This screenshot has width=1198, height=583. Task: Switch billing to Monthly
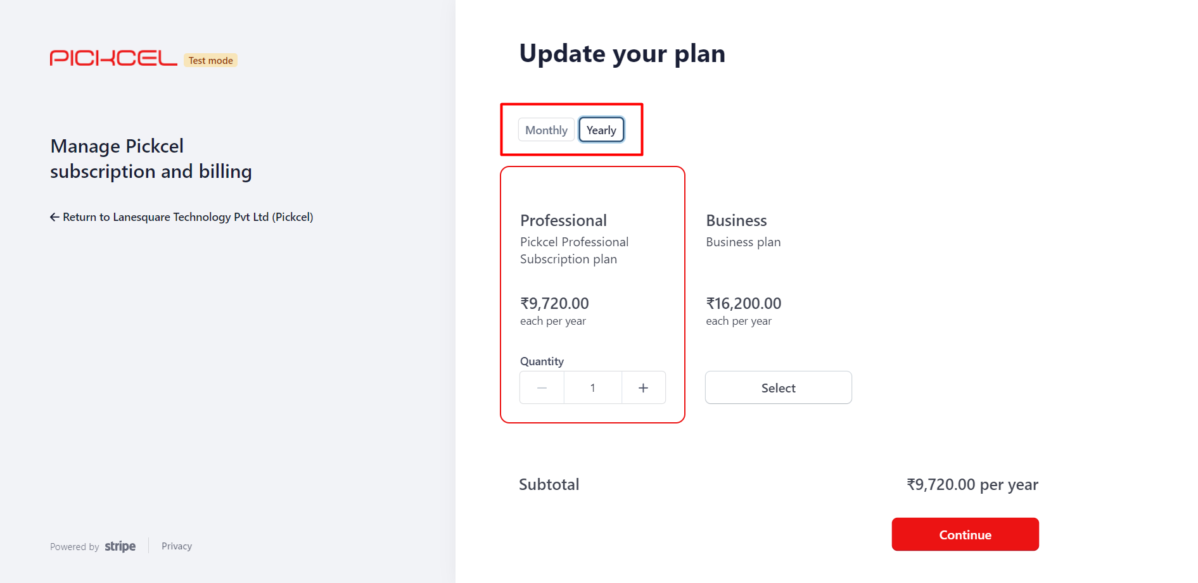(x=546, y=130)
